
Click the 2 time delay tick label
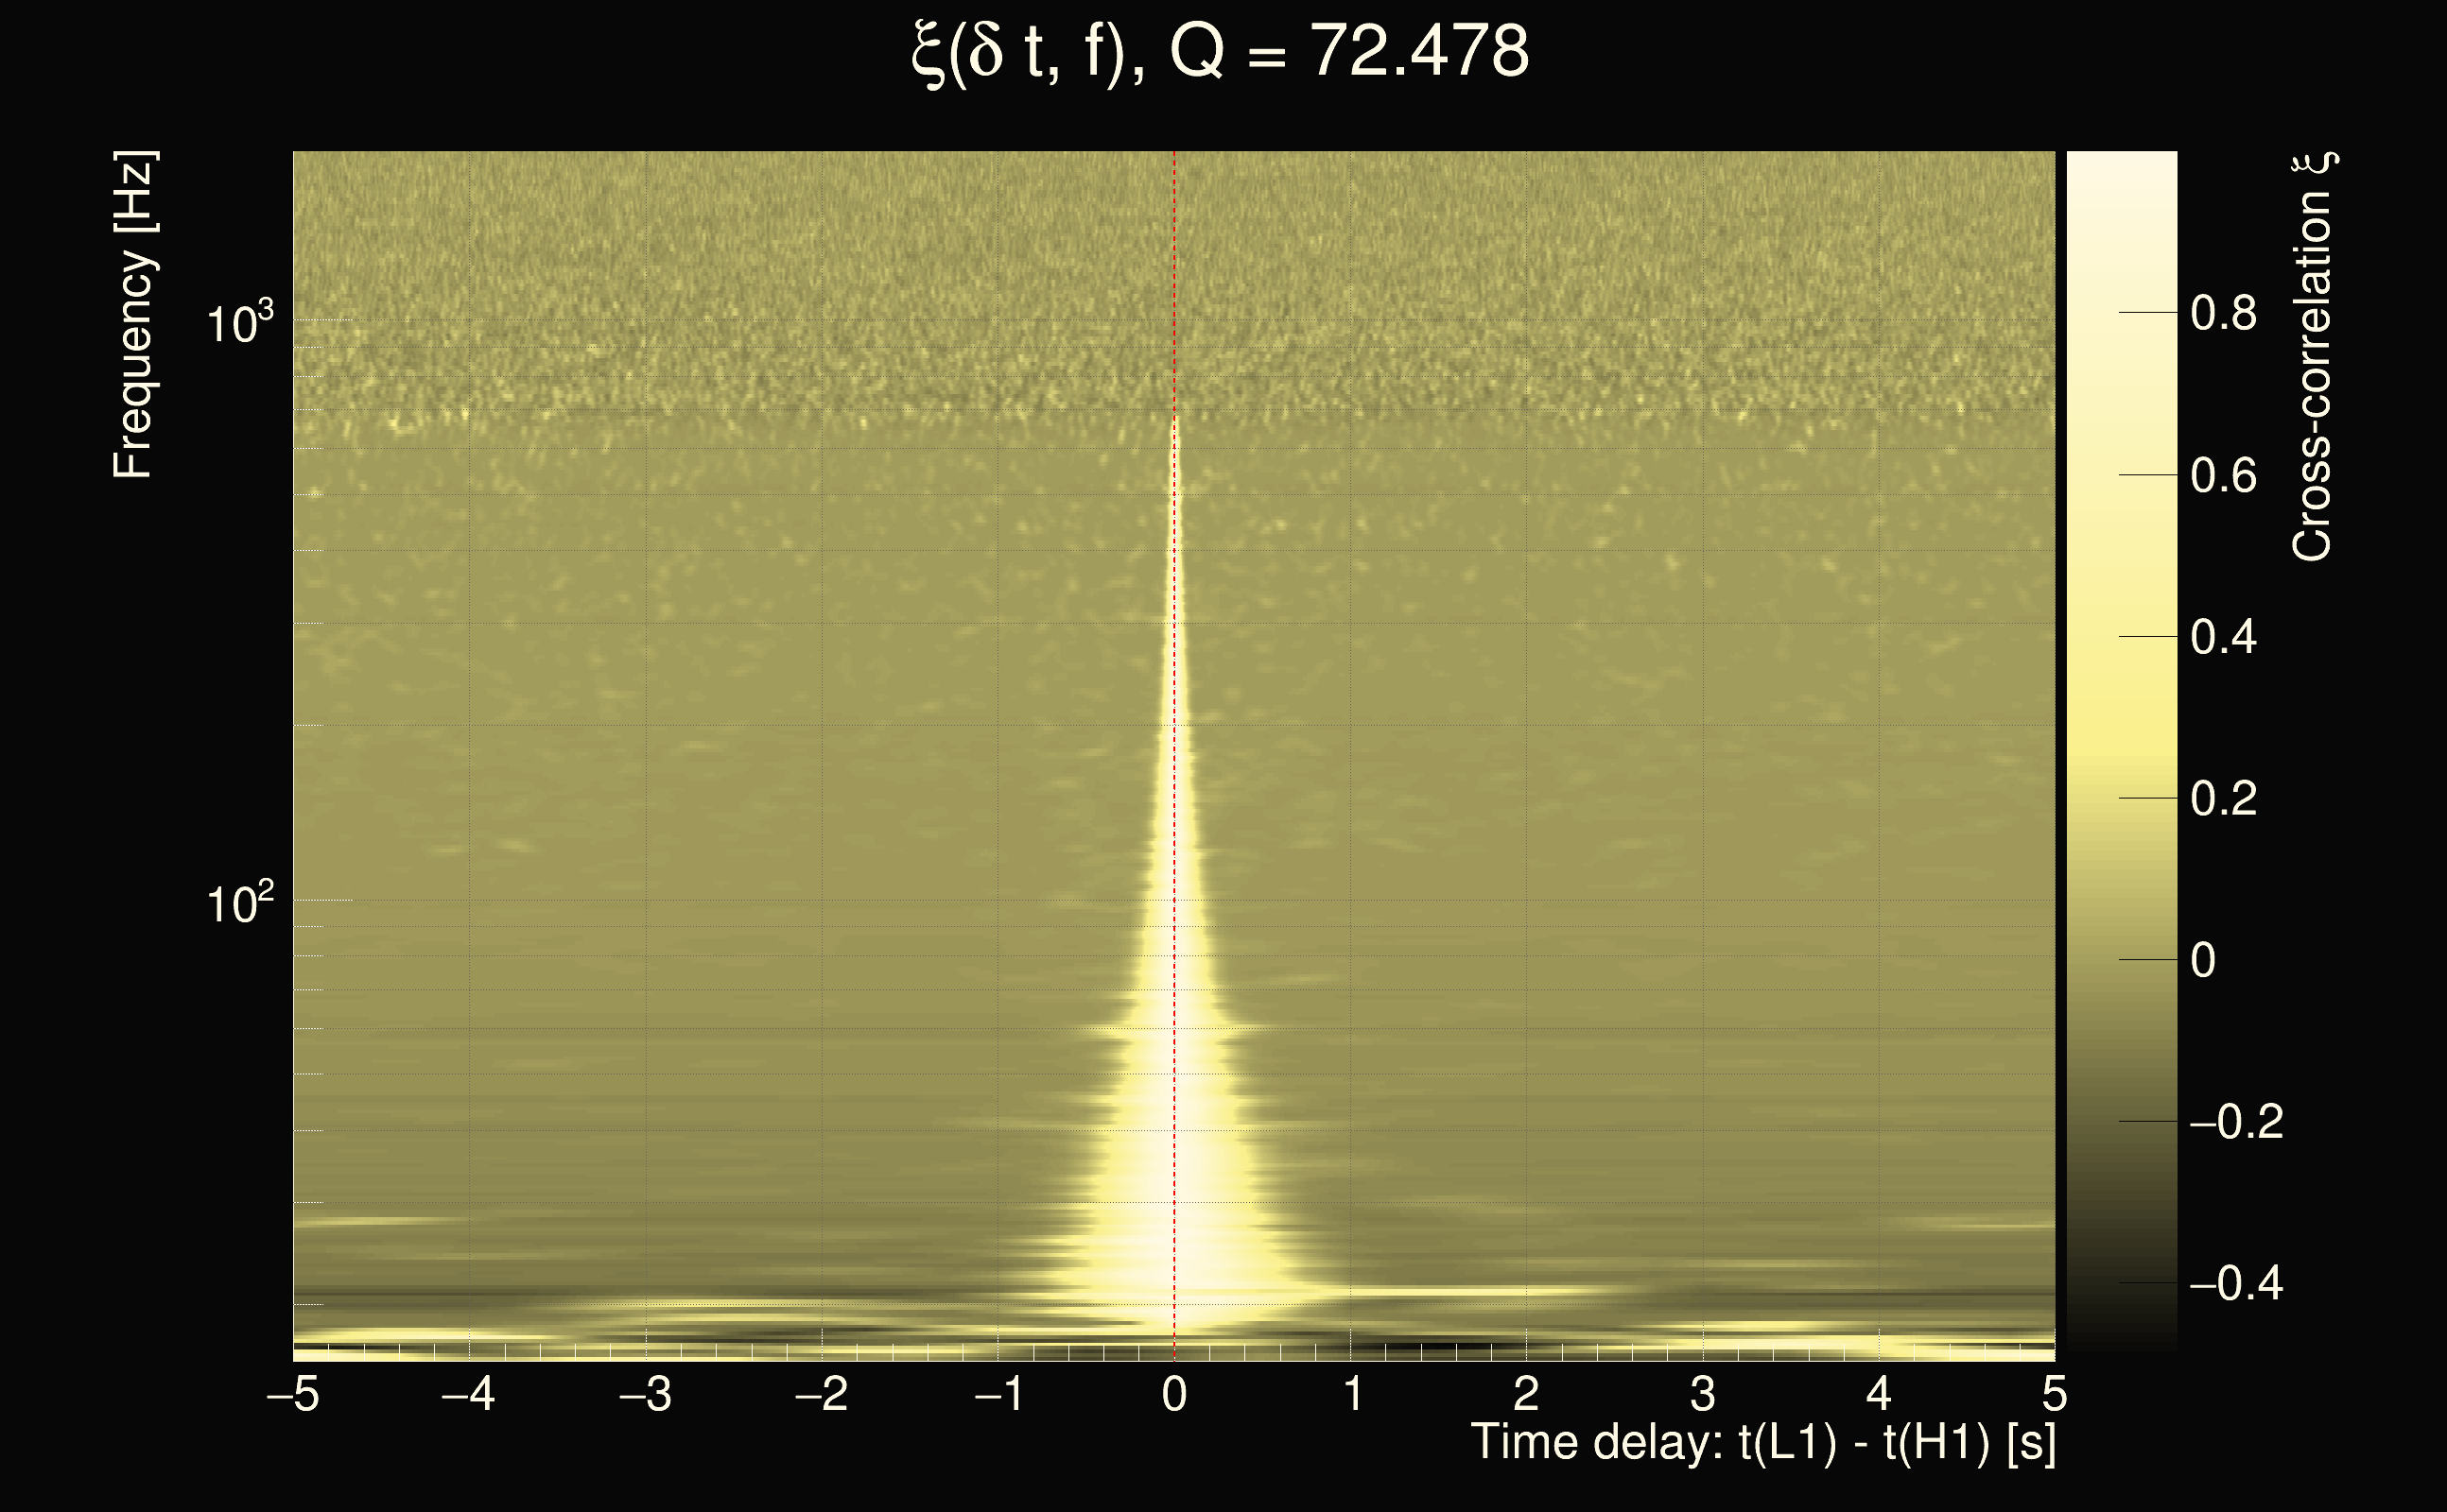(1527, 1394)
